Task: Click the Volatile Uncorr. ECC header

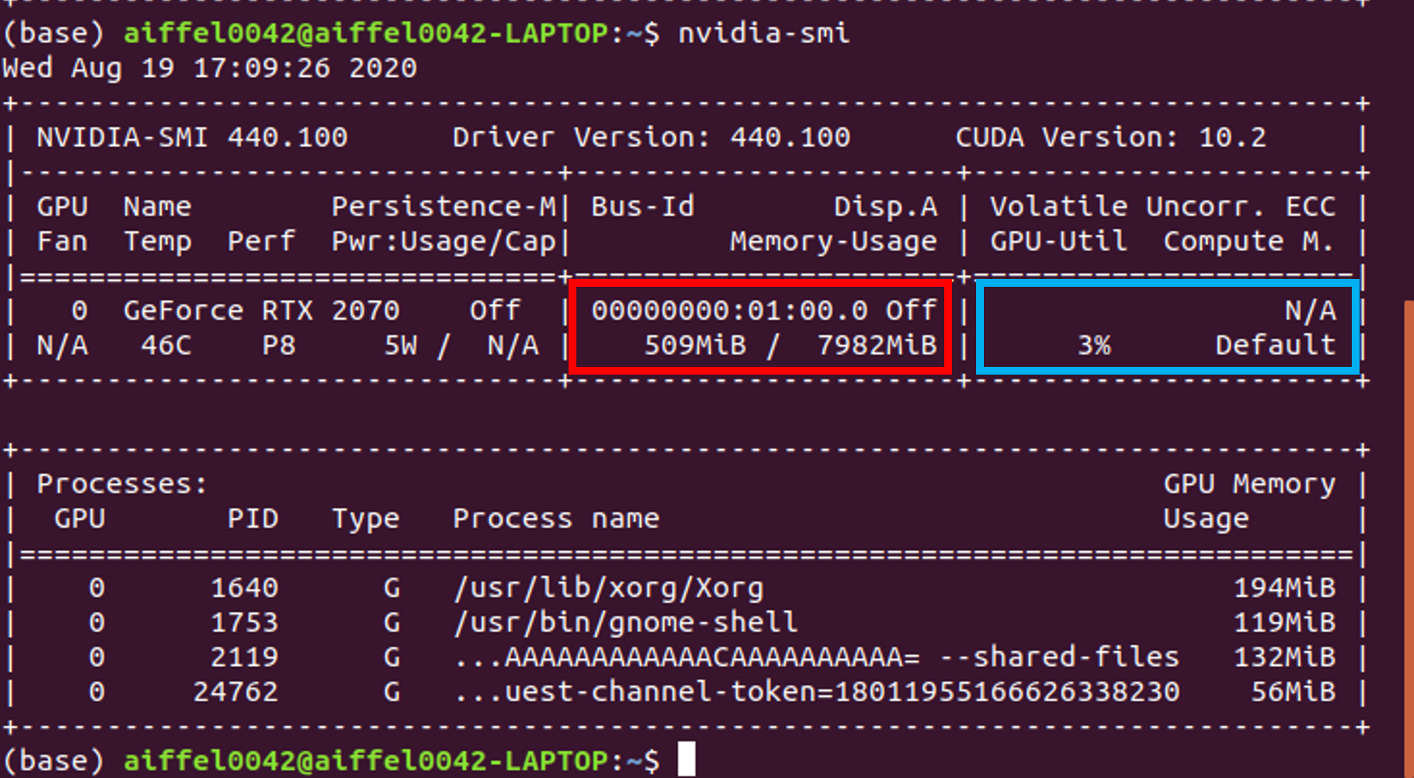Action: pos(1163,207)
